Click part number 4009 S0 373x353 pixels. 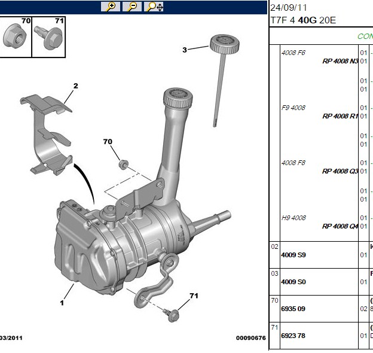293,282
